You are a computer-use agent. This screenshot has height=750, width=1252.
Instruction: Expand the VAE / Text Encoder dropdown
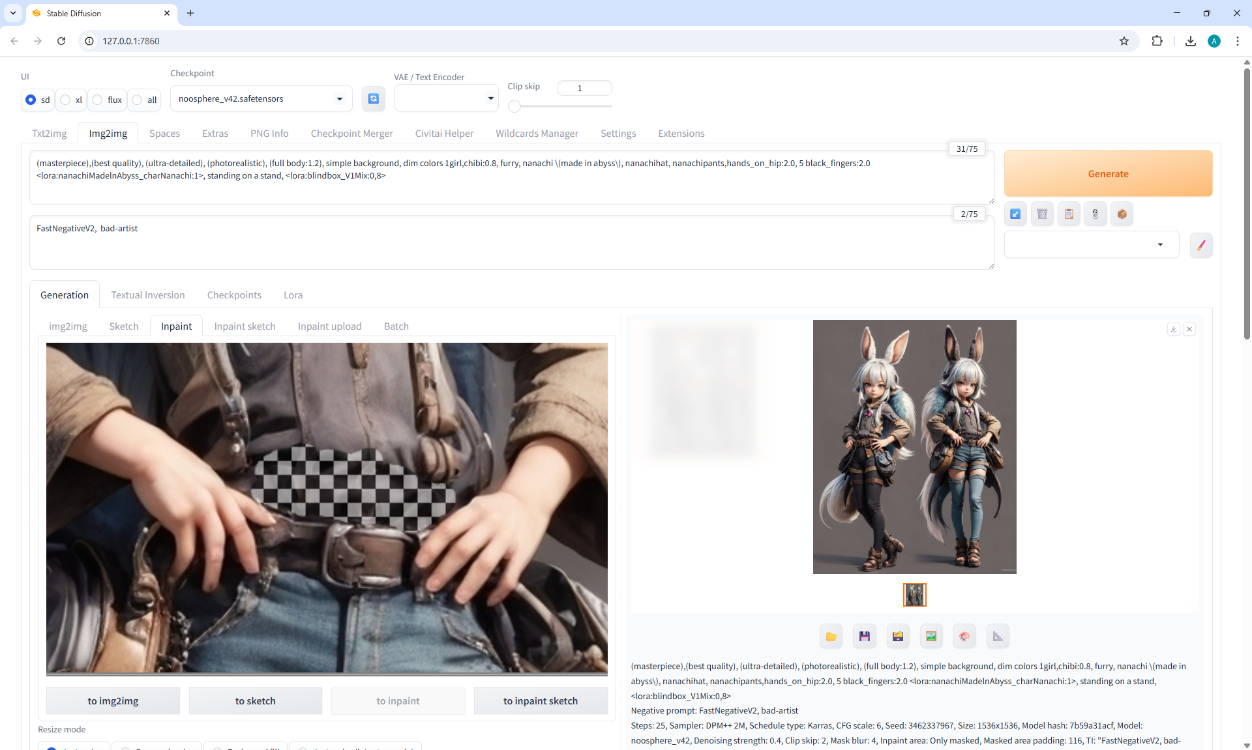point(447,98)
